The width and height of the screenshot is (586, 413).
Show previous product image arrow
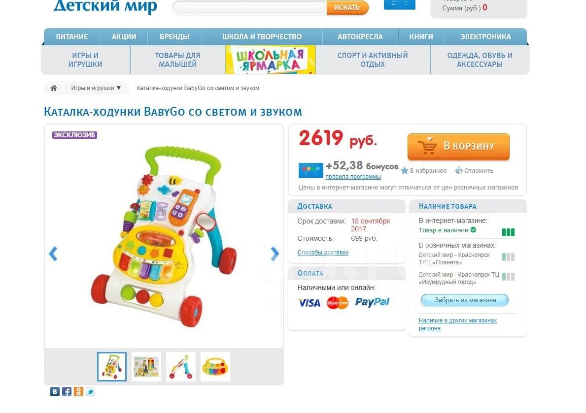click(x=53, y=254)
